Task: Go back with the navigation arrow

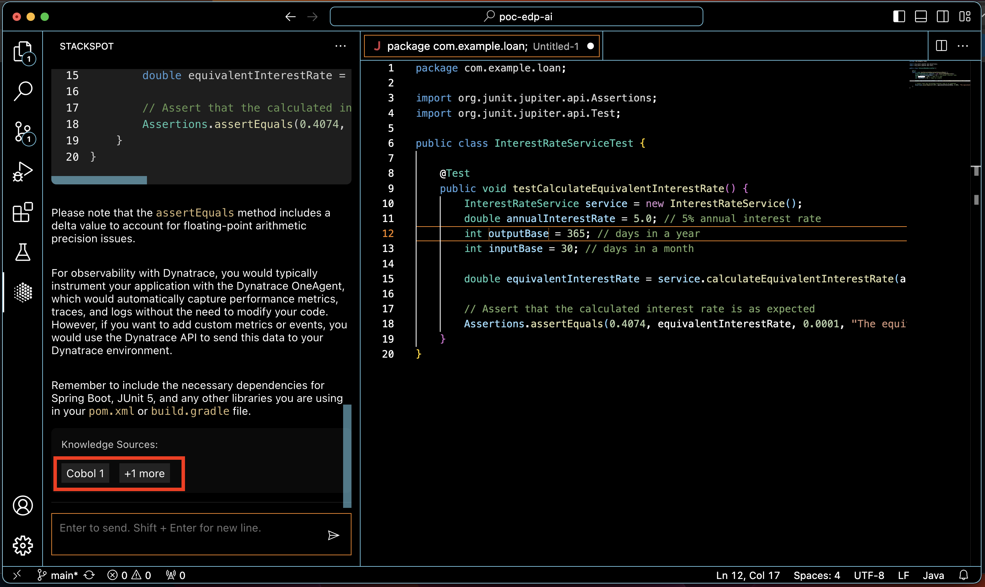Action: pyautogui.click(x=290, y=17)
